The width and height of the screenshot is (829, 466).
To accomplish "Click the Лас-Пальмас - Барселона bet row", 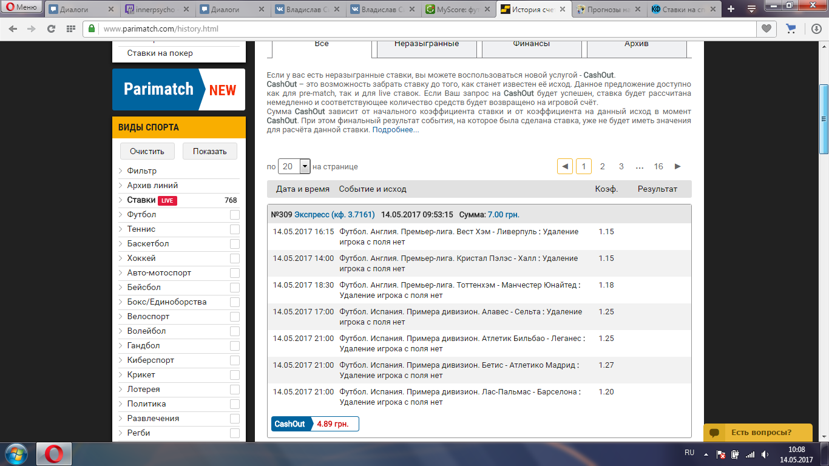I will tap(479, 397).
